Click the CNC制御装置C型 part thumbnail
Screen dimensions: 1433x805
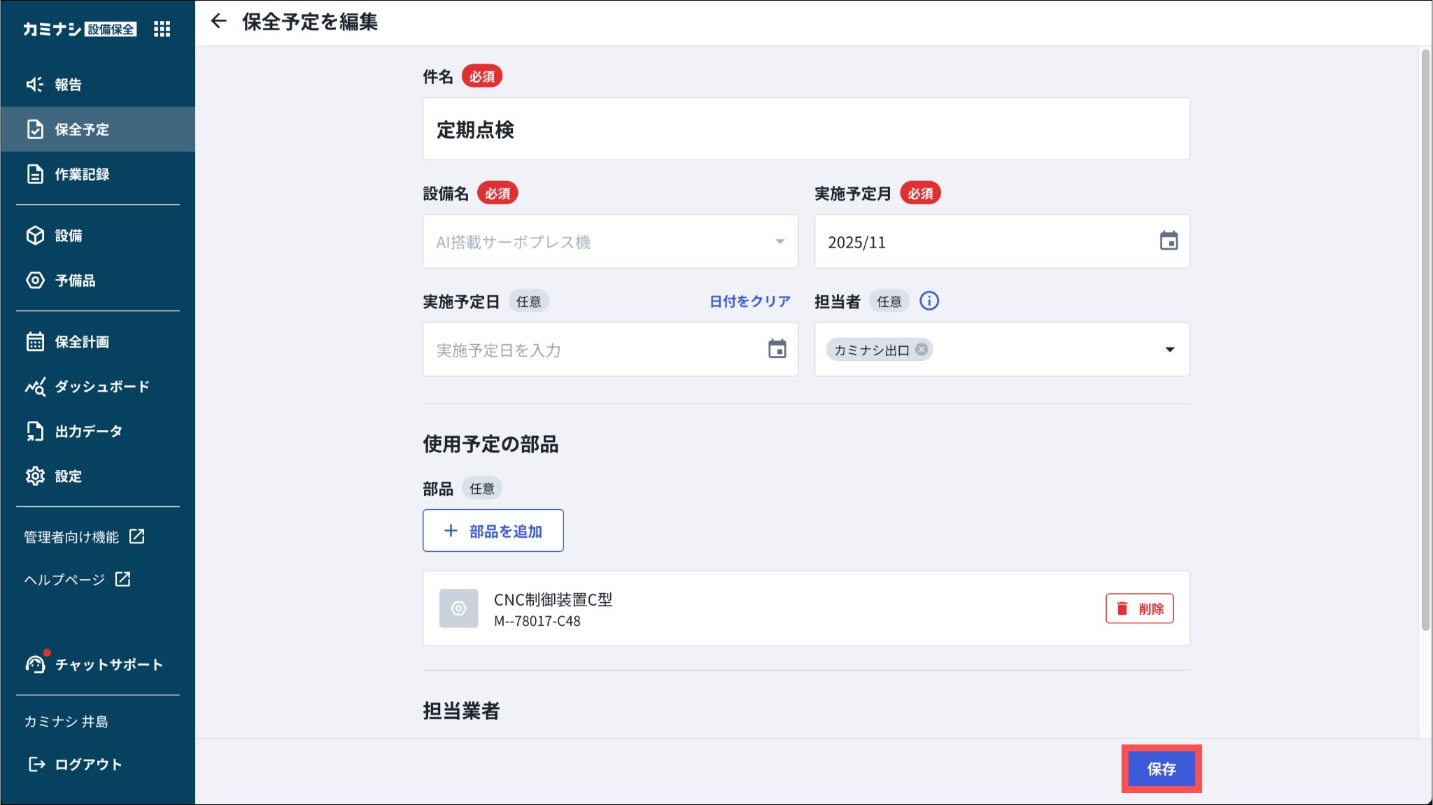click(x=458, y=608)
